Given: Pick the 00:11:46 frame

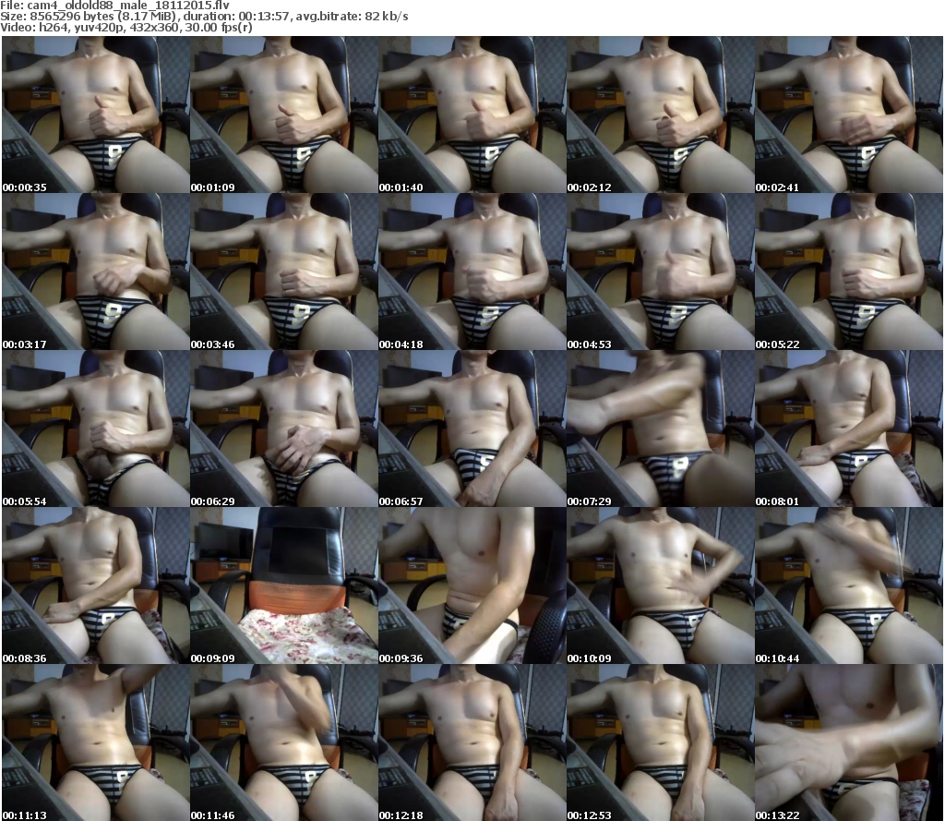Looking at the screenshot, I should point(284,743).
